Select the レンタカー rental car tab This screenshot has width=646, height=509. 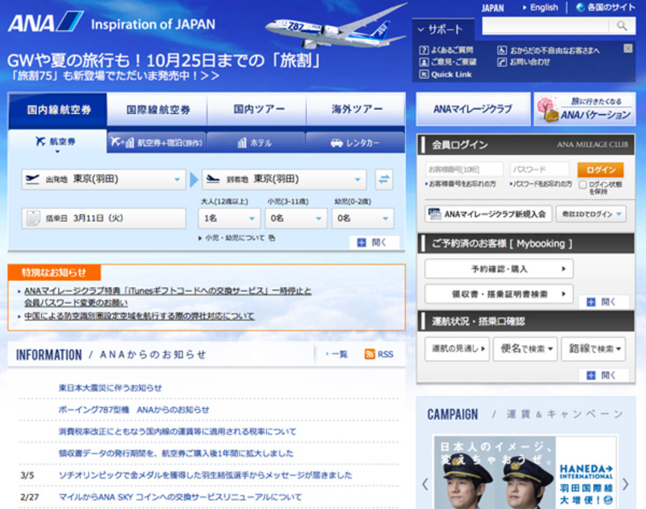pyautogui.click(x=355, y=143)
